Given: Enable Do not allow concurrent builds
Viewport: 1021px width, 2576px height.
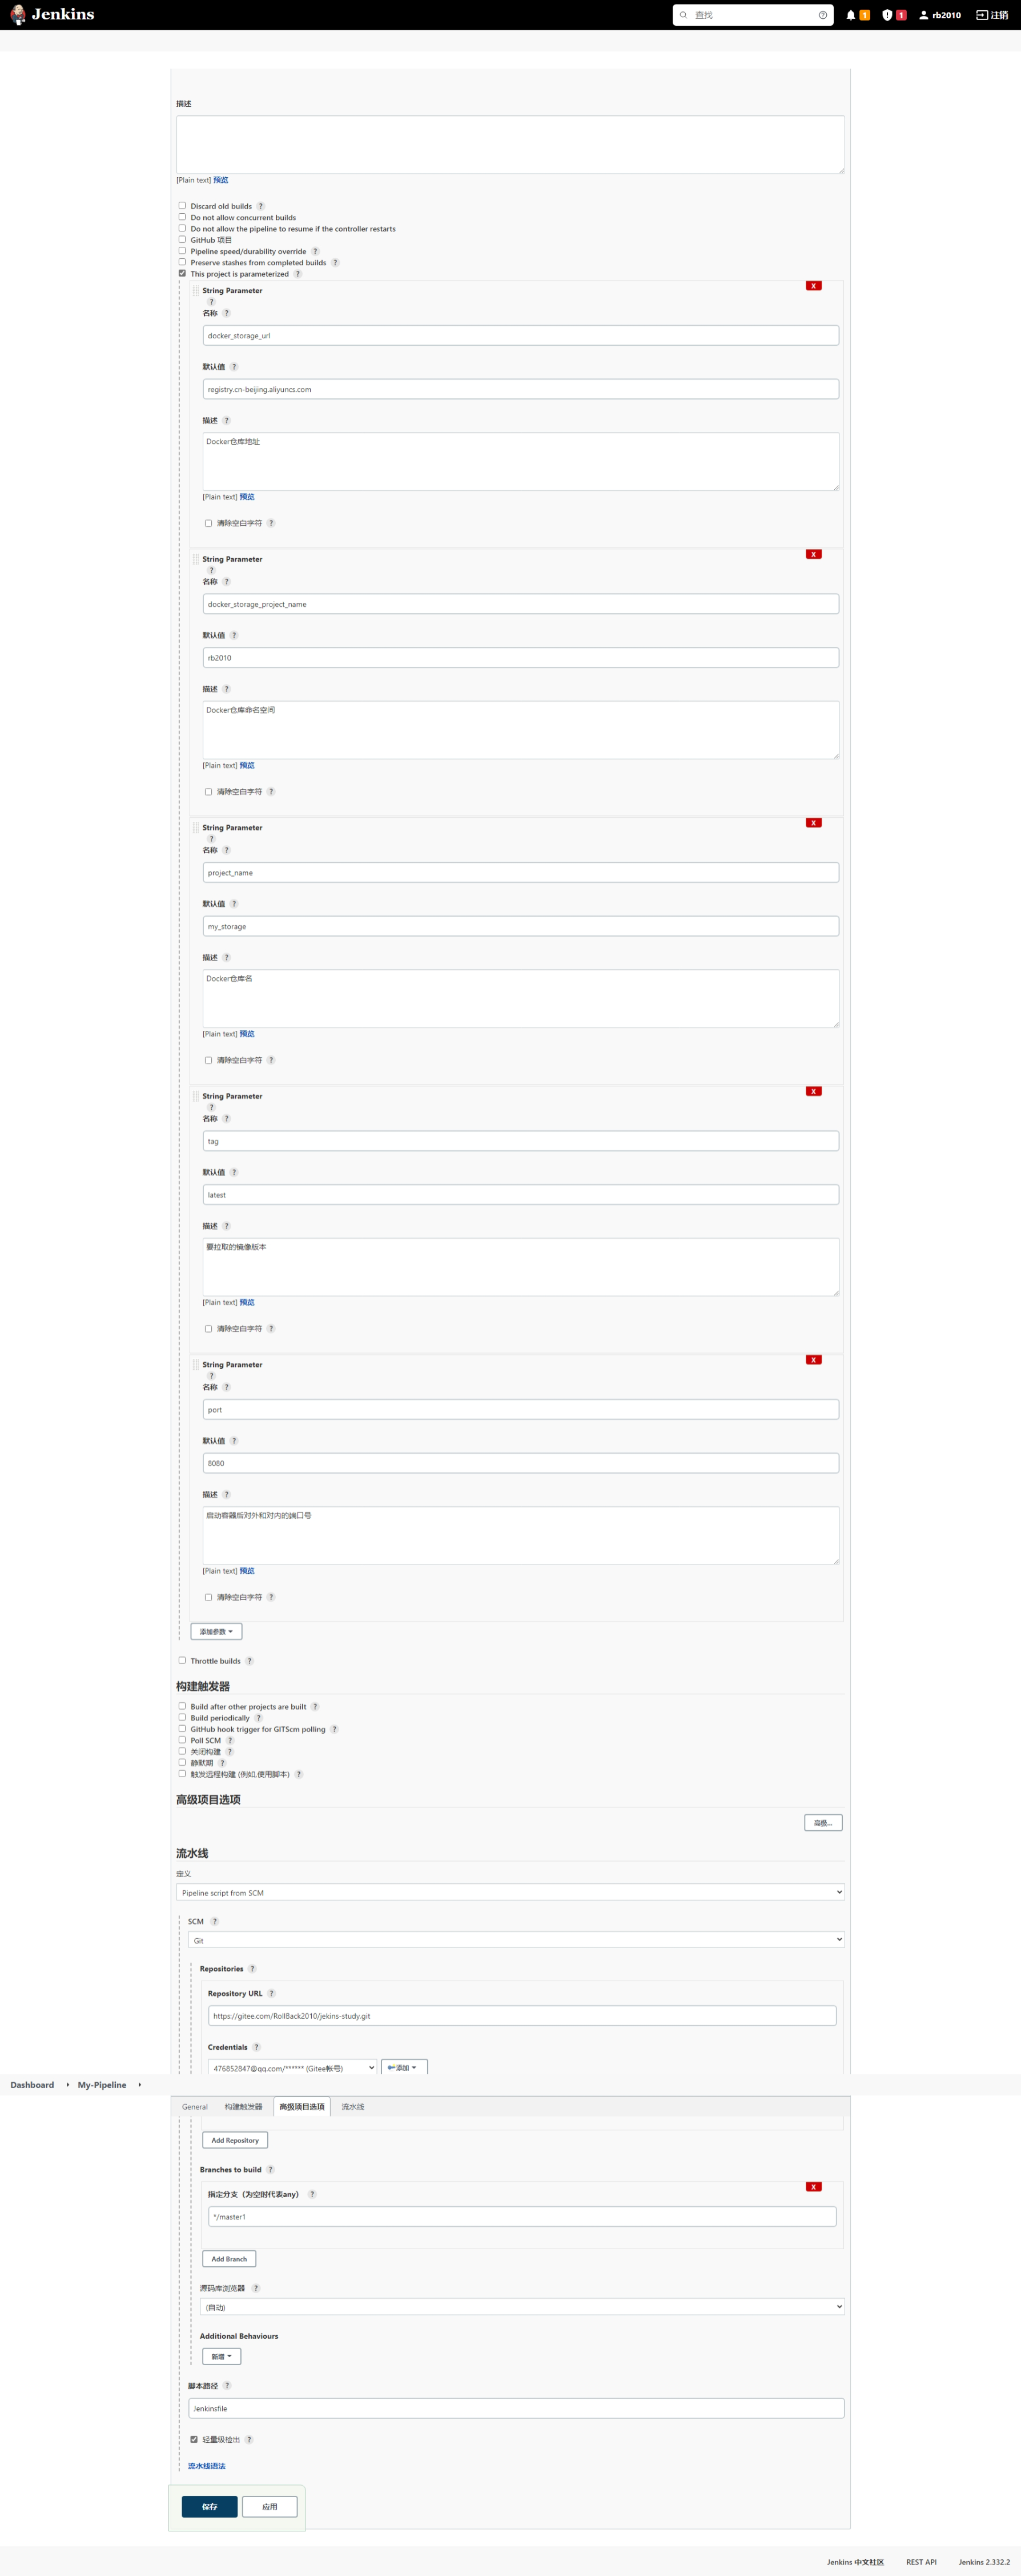Looking at the screenshot, I should click(182, 217).
